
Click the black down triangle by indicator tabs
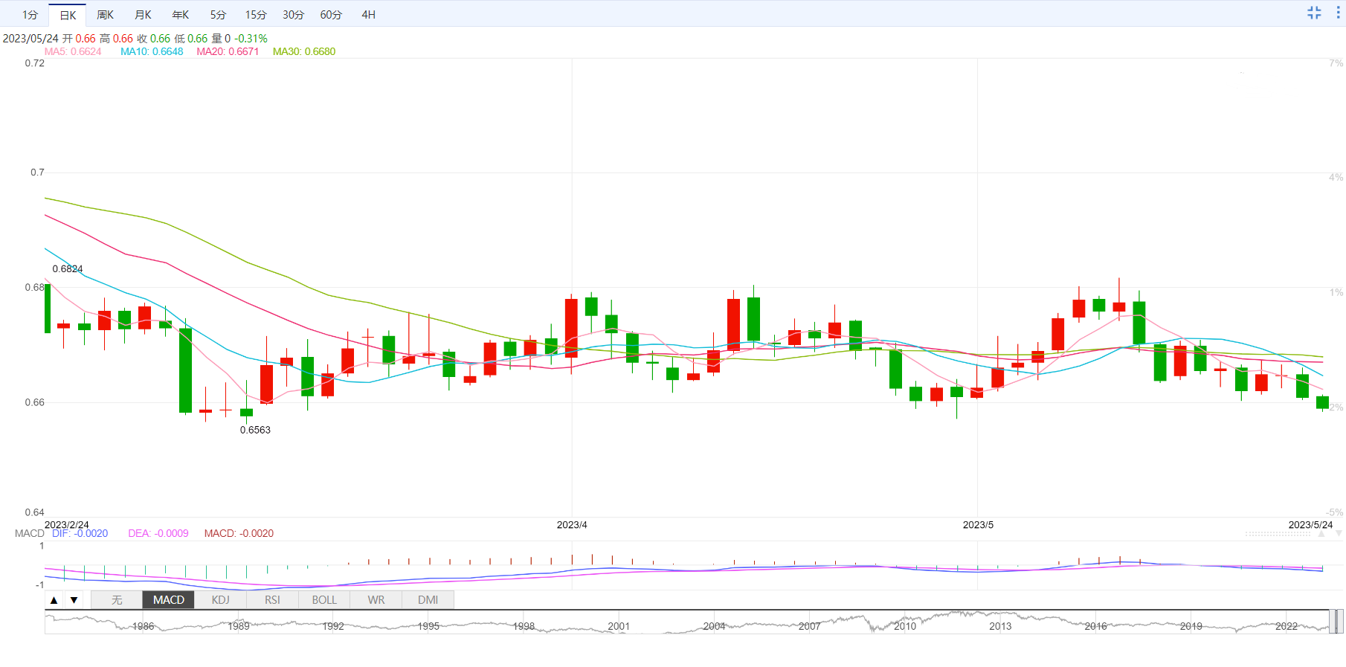pyautogui.click(x=74, y=600)
